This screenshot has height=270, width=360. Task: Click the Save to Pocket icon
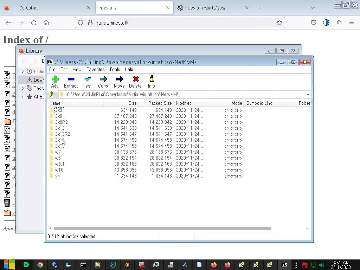tap(313, 22)
